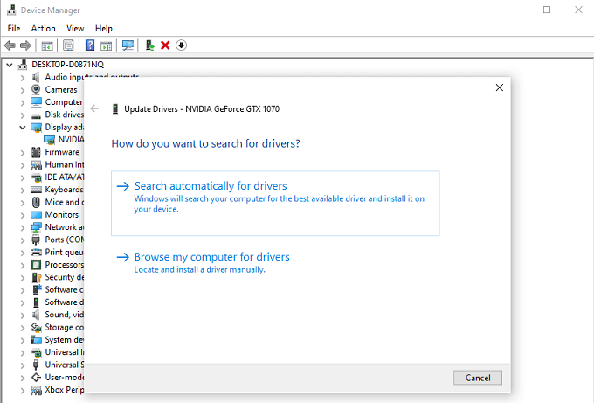Click the Properties toolbar icon

coord(68,45)
